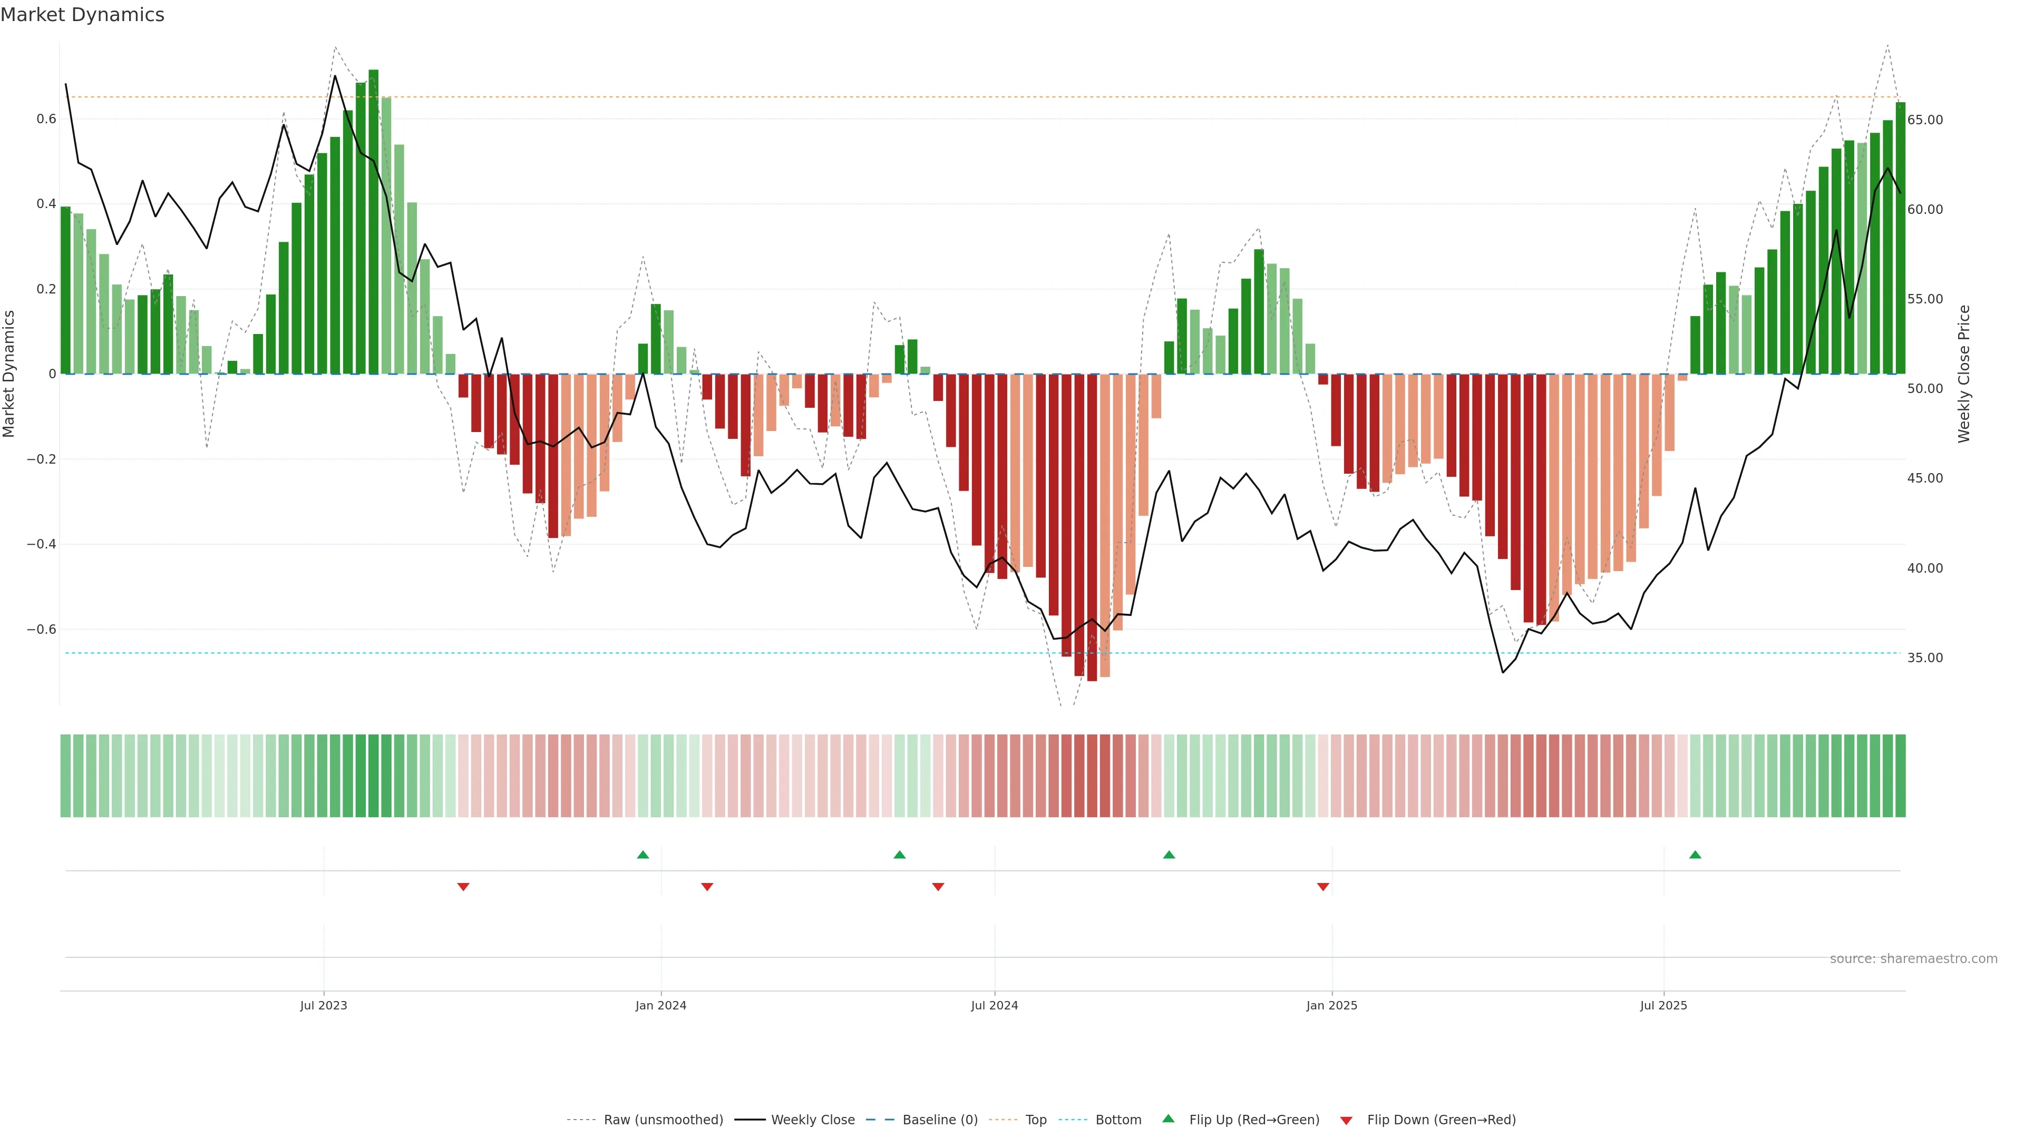Click the Jan 2024 x-axis label
The width and height of the screenshot is (2024, 1138).
point(661,1005)
